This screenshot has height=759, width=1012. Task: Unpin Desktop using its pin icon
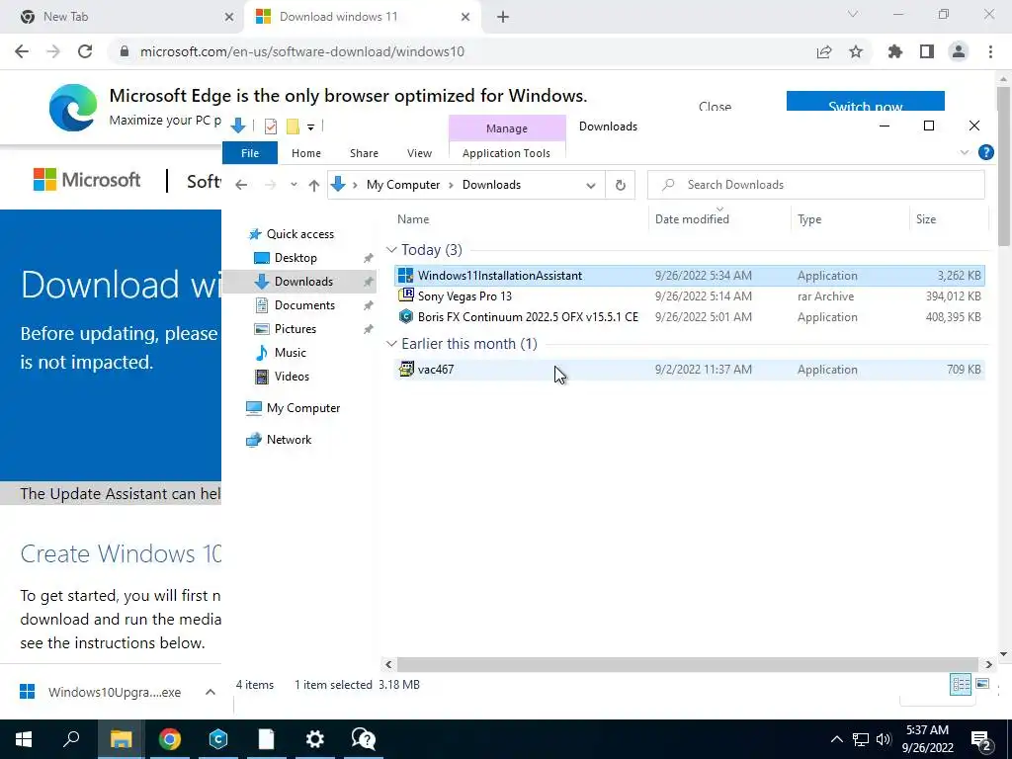pyautogui.click(x=368, y=258)
